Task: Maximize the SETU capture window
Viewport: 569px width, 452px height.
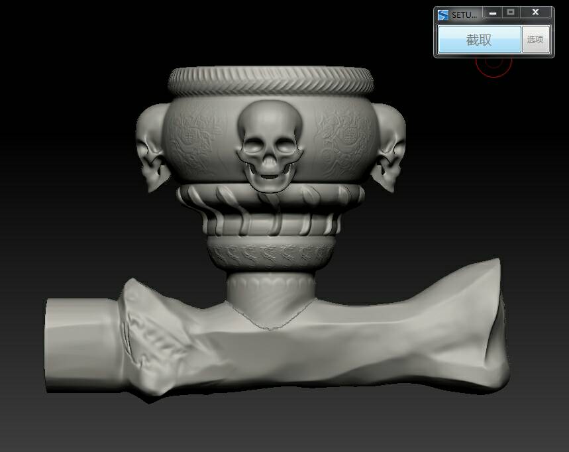Action: coord(511,13)
